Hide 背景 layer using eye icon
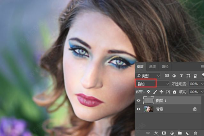Screen dimensions: 204x136 click(138, 109)
